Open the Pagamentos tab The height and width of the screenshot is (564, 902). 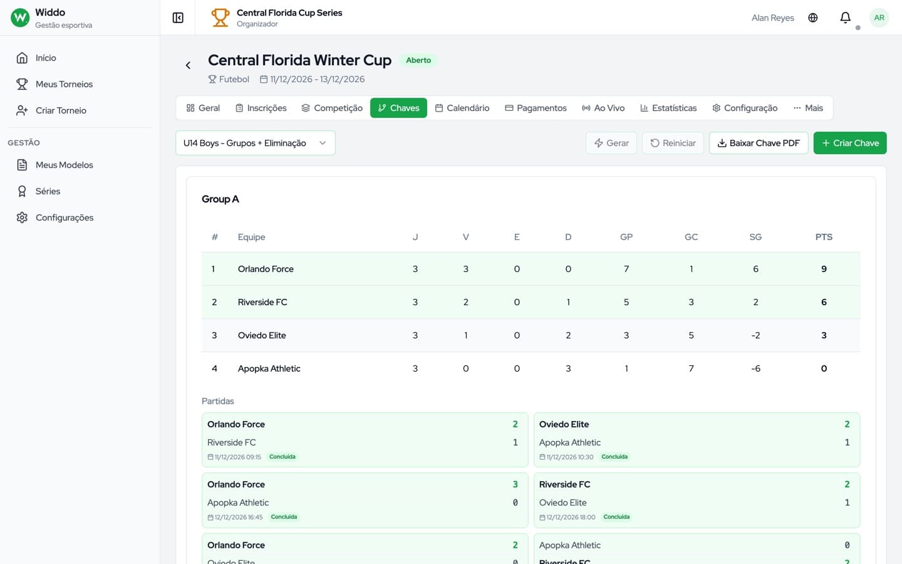coord(536,108)
